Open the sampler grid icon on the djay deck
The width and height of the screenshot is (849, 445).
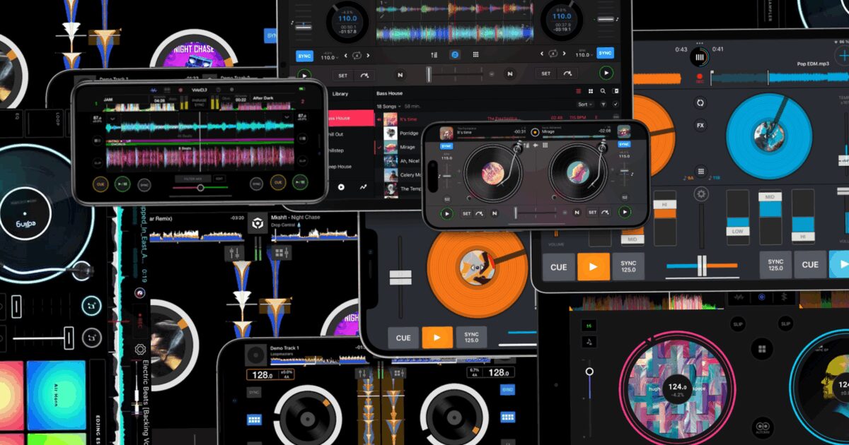700,170
